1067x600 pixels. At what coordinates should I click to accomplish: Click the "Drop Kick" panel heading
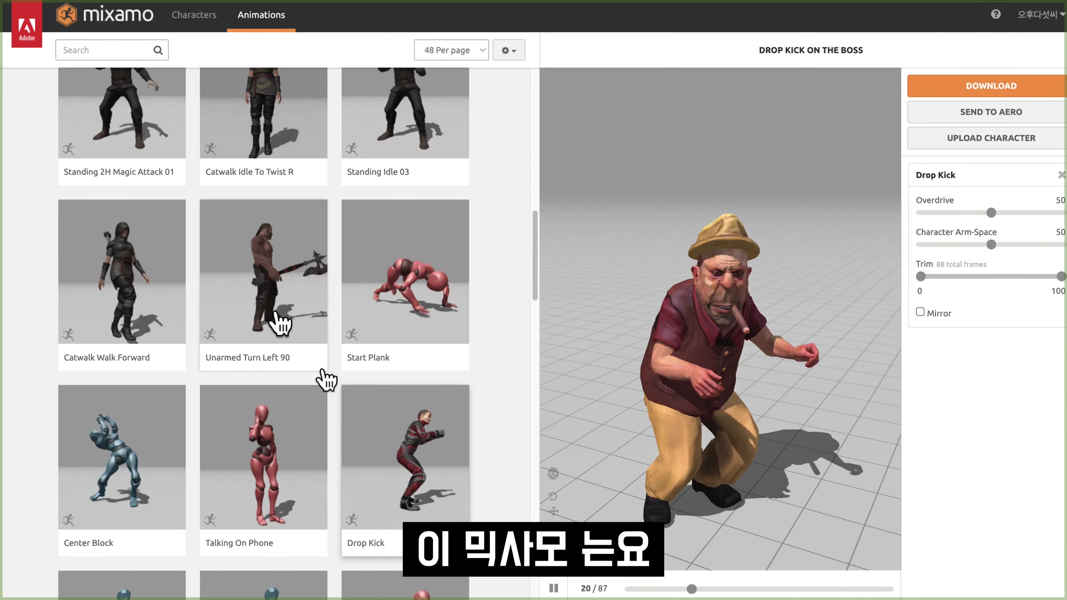[x=935, y=175]
